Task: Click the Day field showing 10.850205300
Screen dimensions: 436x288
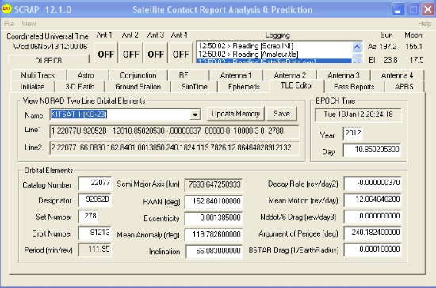Action: tap(372, 150)
